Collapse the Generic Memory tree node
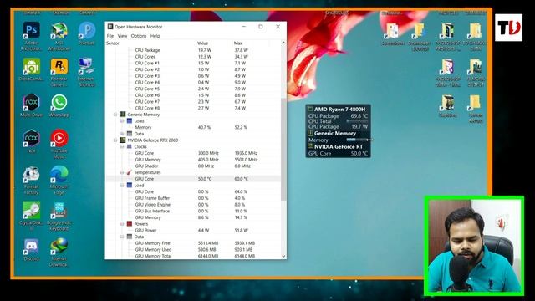The image size is (535, 301). [x=115, y=115]
